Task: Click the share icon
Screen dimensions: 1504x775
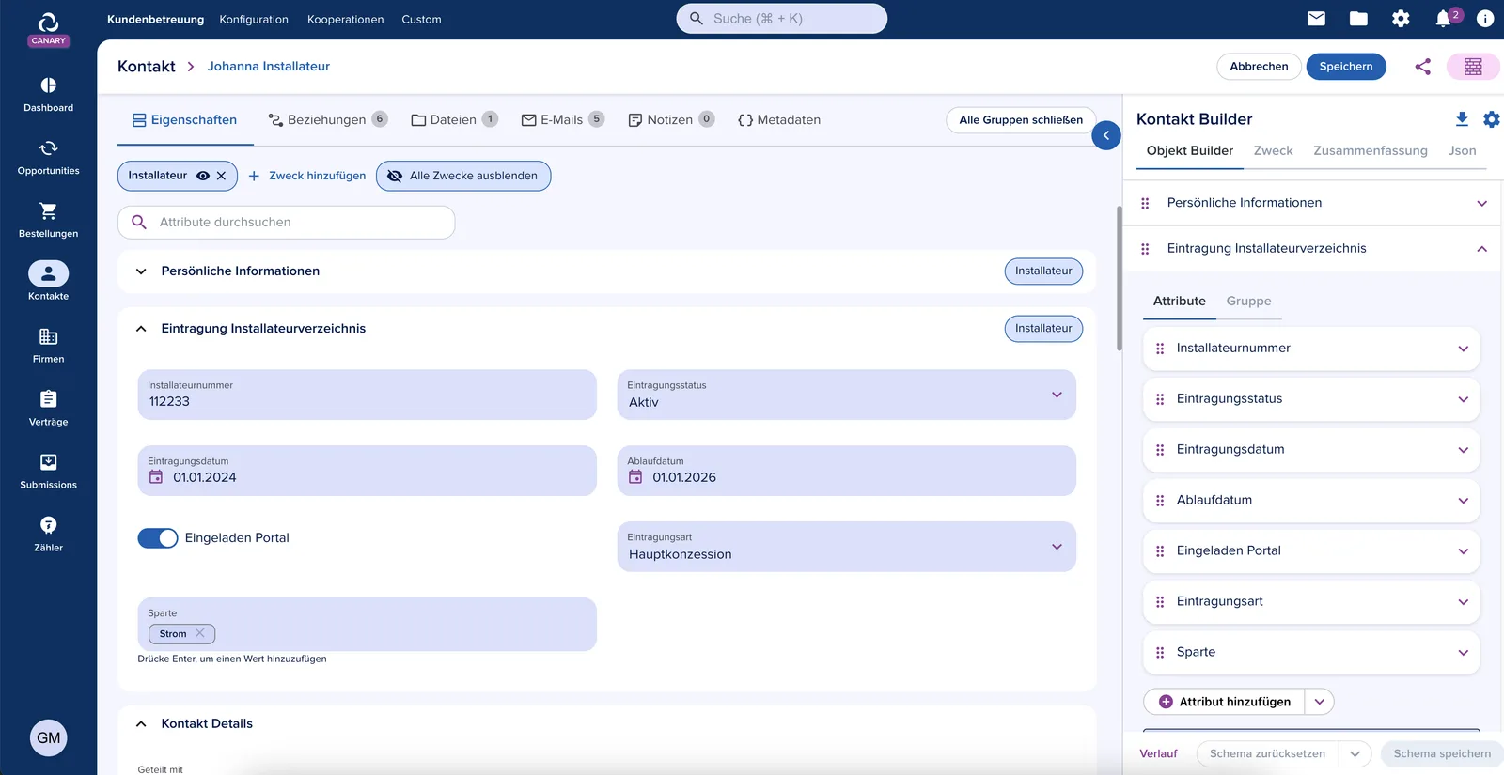Action: [1423, 67]
